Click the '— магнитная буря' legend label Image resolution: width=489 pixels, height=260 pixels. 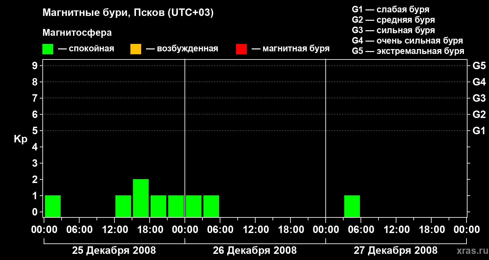pyautogui.click(x=290, y=49)
